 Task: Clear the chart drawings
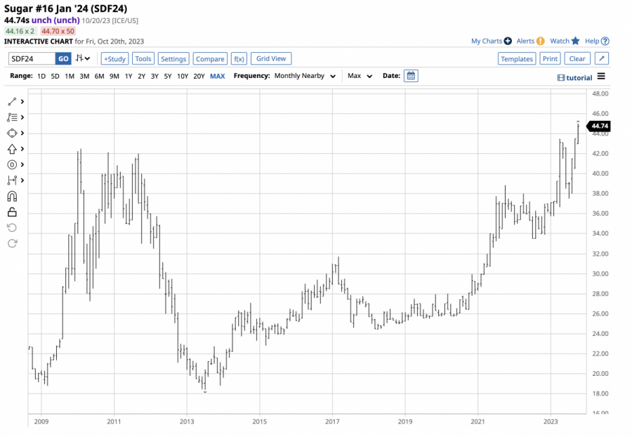[577, 58]
